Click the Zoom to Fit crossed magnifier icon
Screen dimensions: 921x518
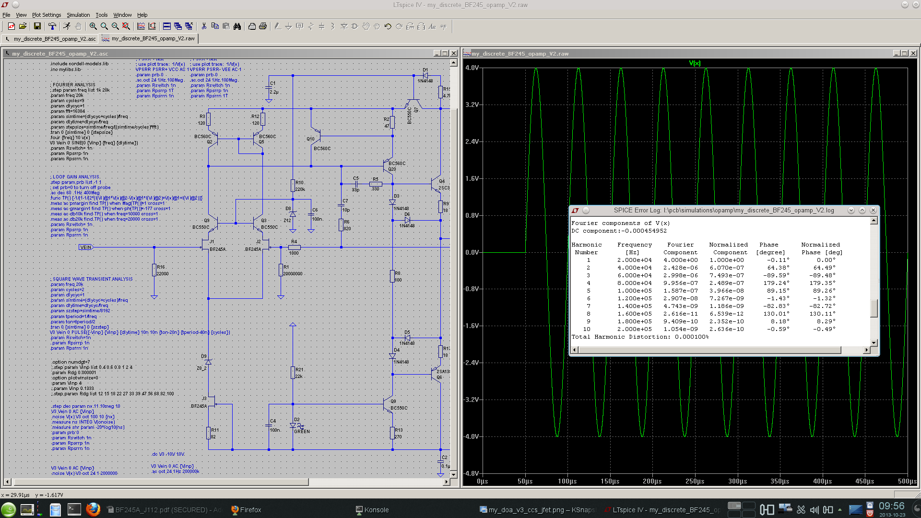[126, 26]
